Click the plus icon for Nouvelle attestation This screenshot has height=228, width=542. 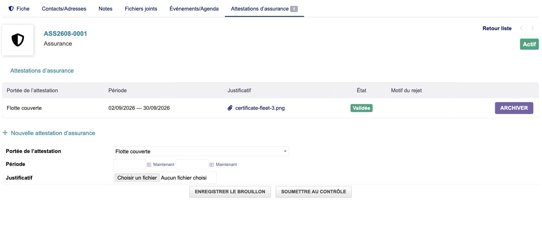coord(5,133)
